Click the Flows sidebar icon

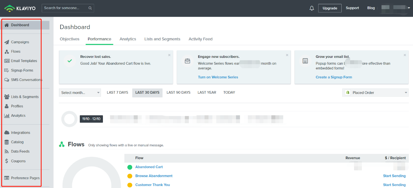click(x=7, y=51)
